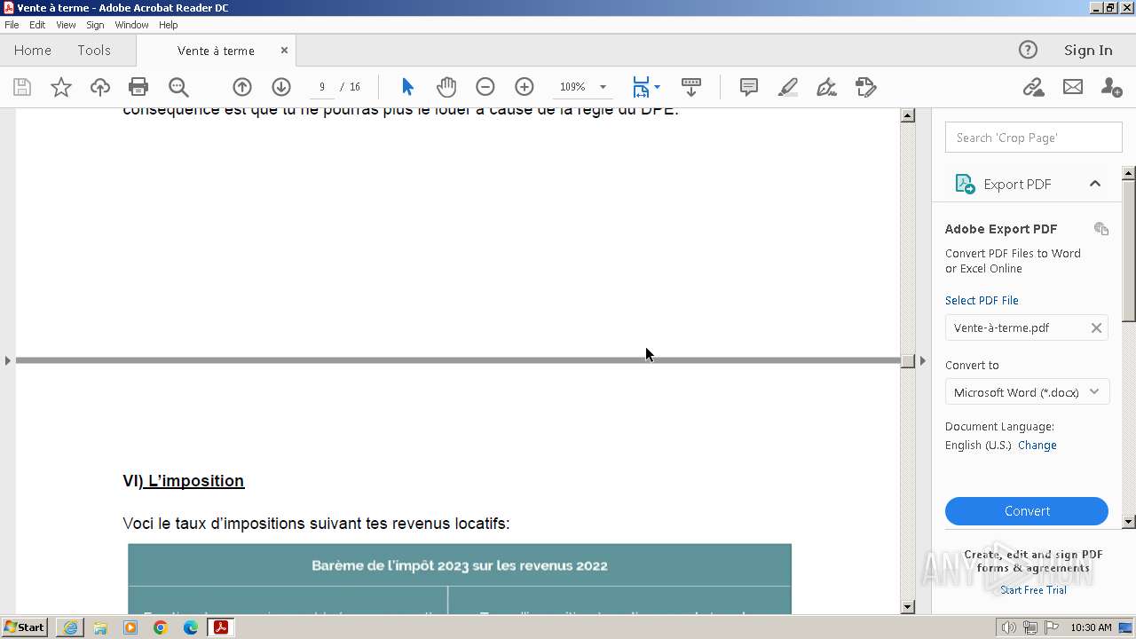Open the Request E-signatures tool icon
Image resolution: width=1136 pixels, height=639 pixels.
[x=865, y=87]
